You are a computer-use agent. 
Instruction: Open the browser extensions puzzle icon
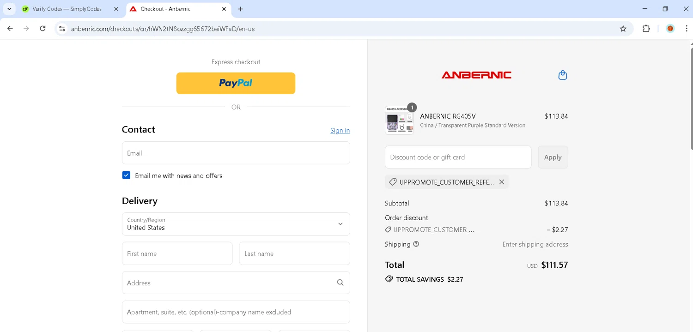tap(646, 29)
